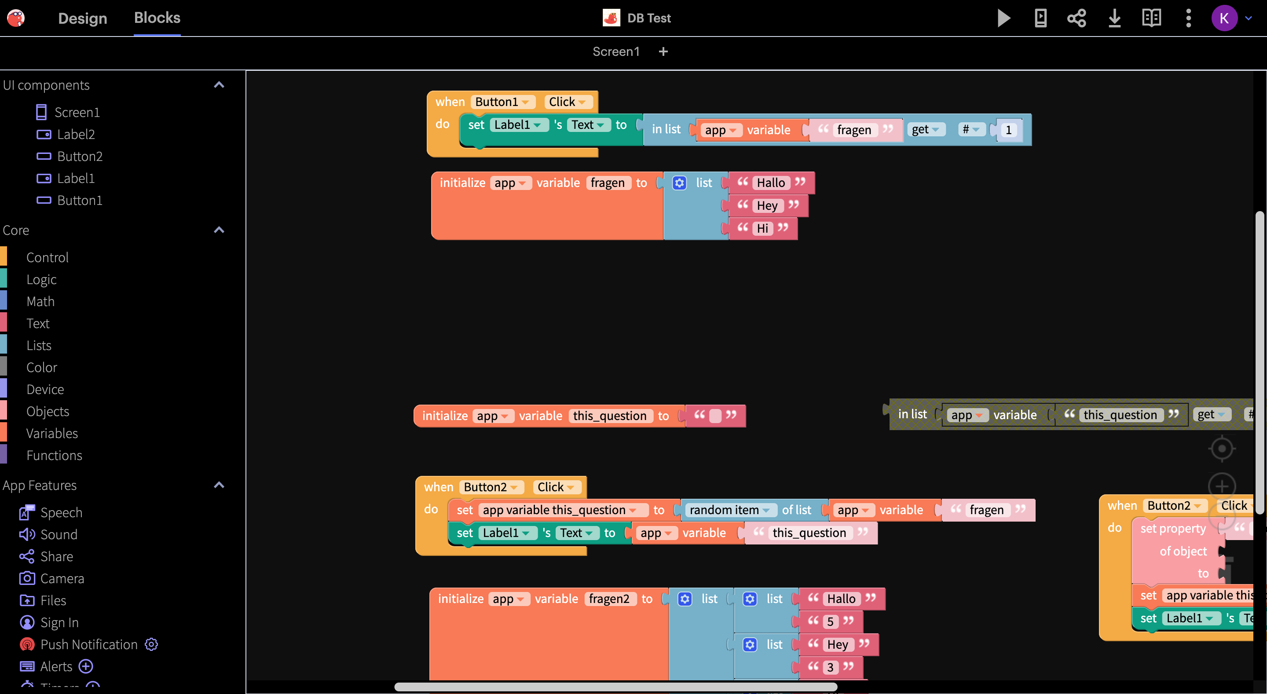The height and width of the screenshot is (694, 1267).
Task: Collapse the Core section chevron
Action: click(x=219, y=230)
